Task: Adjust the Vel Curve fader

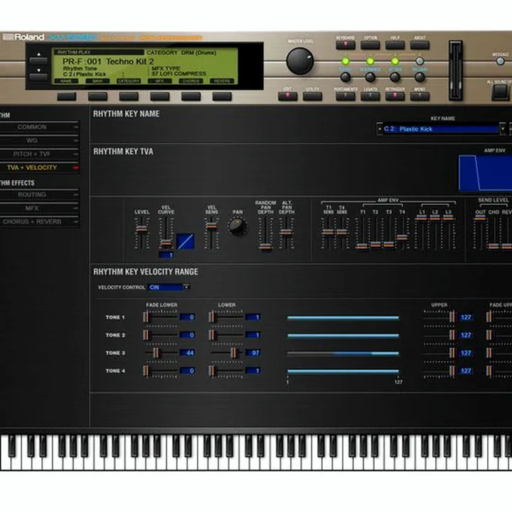Action: click(166, 243)
